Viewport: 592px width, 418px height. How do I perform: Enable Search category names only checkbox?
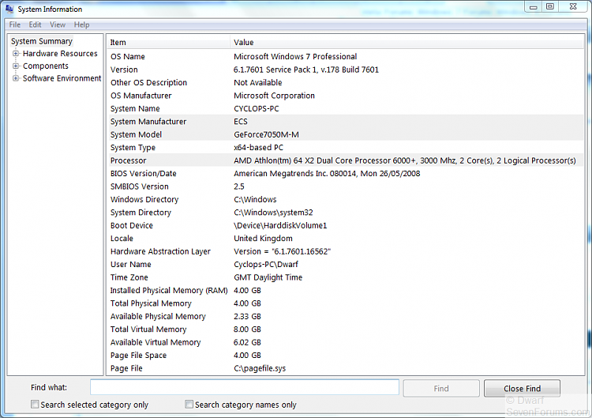point(189,405)
